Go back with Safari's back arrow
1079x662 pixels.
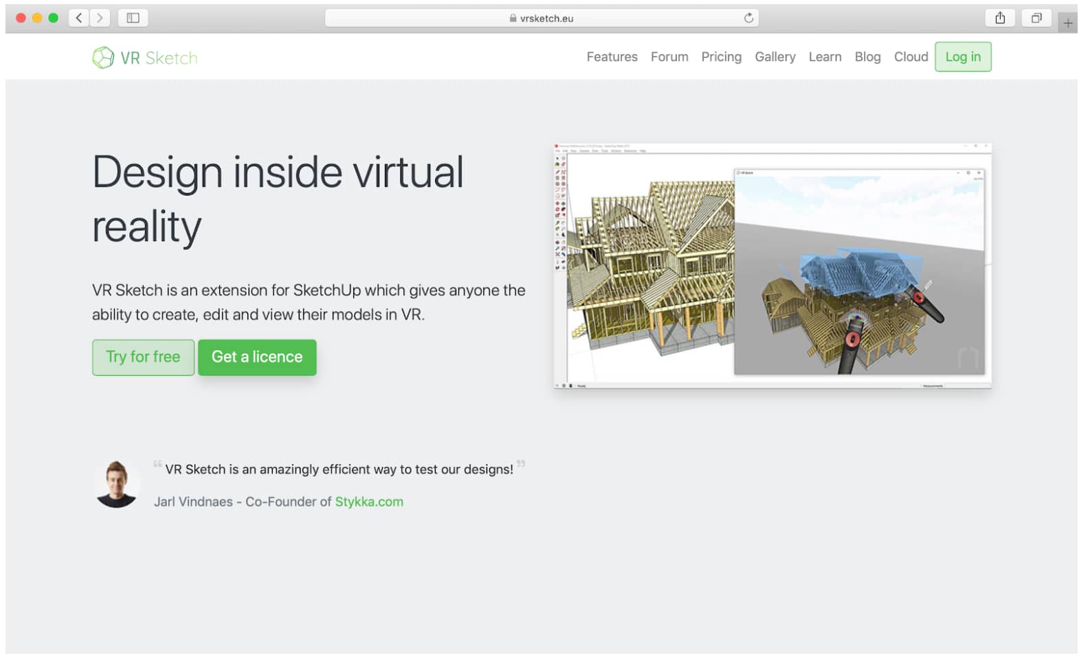click(x=79, y=18)
